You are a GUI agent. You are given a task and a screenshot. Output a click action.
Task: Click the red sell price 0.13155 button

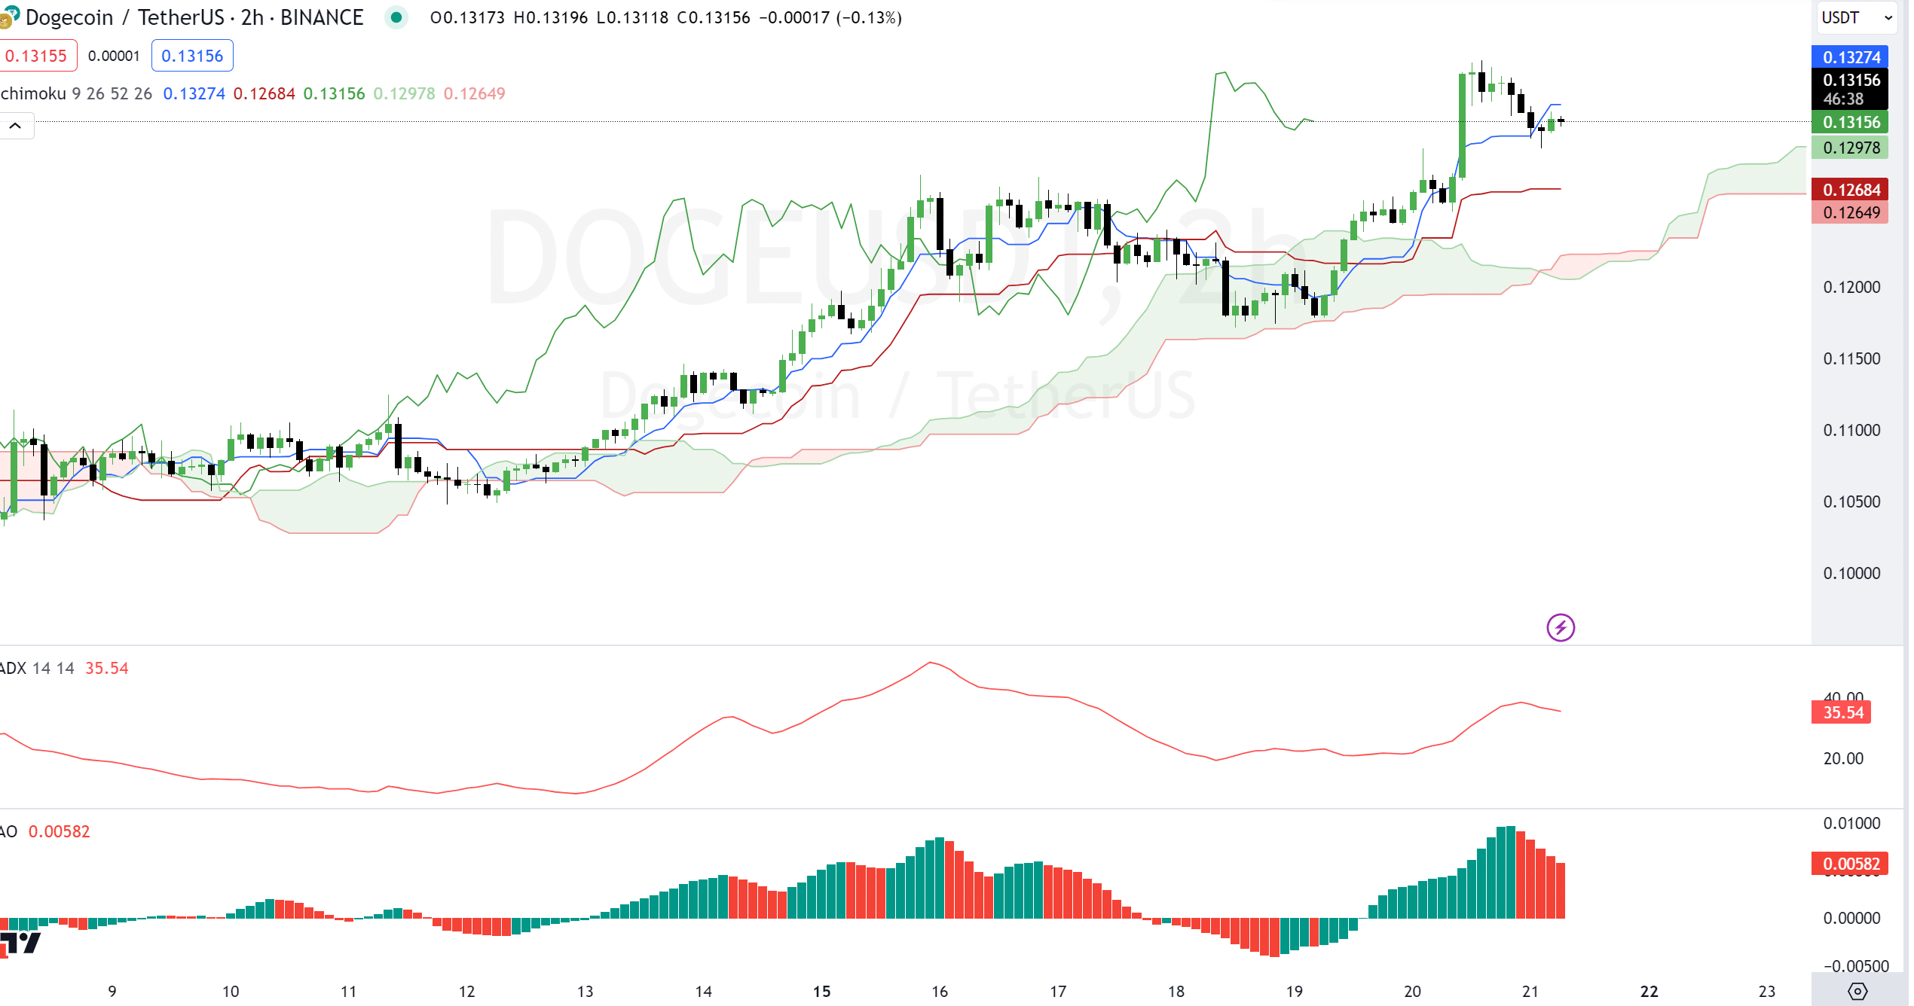pyautogui.click(x=37, y=56)
